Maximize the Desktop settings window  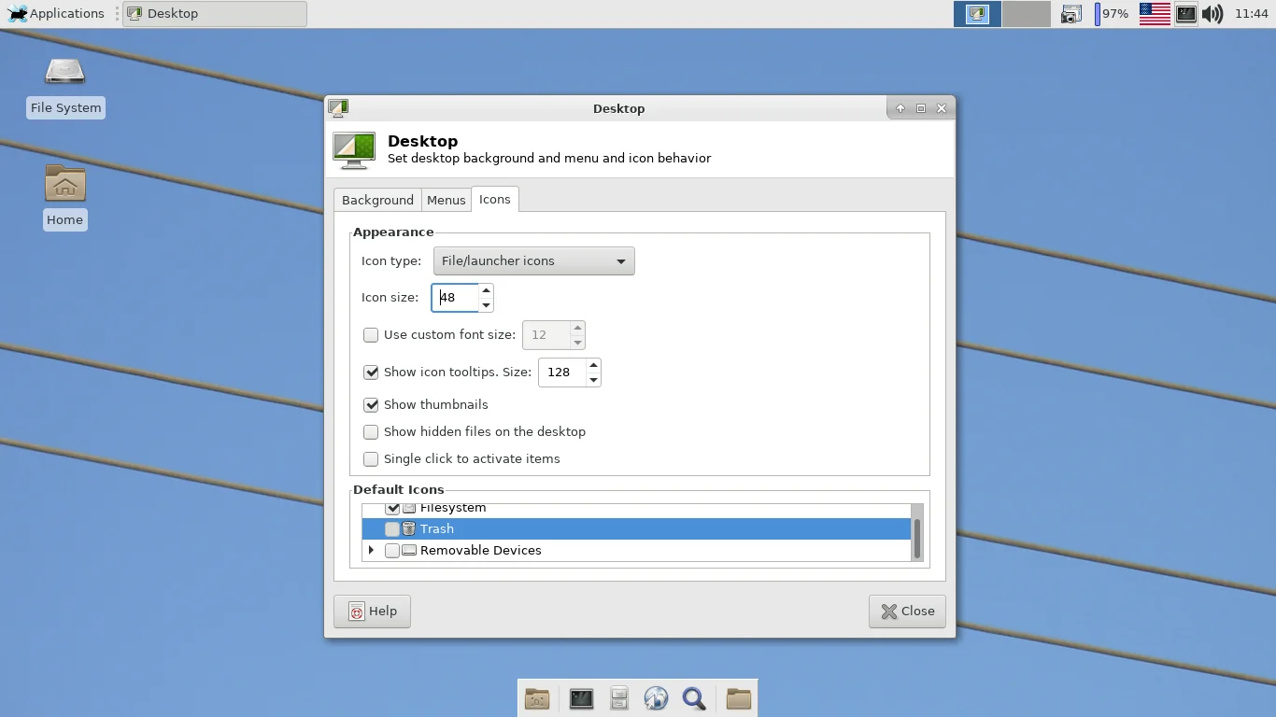pyautogui.click(x=921, y=108)
